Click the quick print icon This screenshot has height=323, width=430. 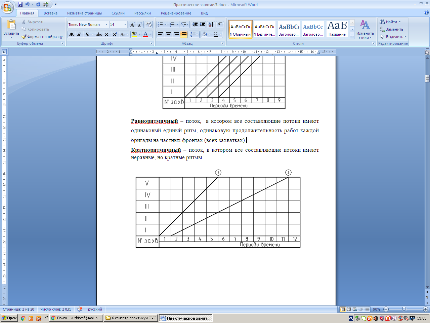(46, 4)
